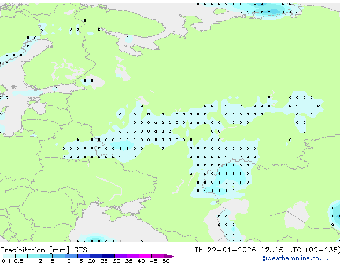
Task: Click the 25–30 mm dark blue swatch
Action: click(108, 256)
